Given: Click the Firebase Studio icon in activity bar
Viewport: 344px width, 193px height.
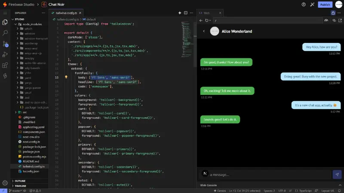Looking at the screenshot, I should point(5,76).
